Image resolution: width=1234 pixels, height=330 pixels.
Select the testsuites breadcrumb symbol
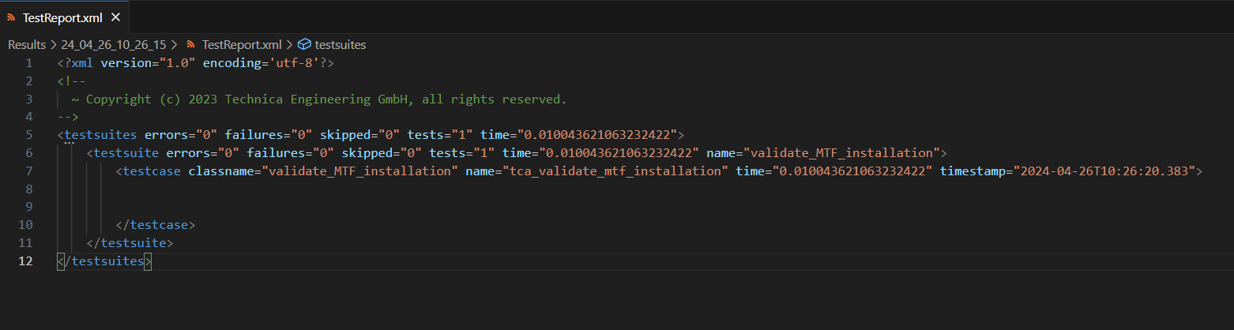pyautogui.click(x=340, y=45)
